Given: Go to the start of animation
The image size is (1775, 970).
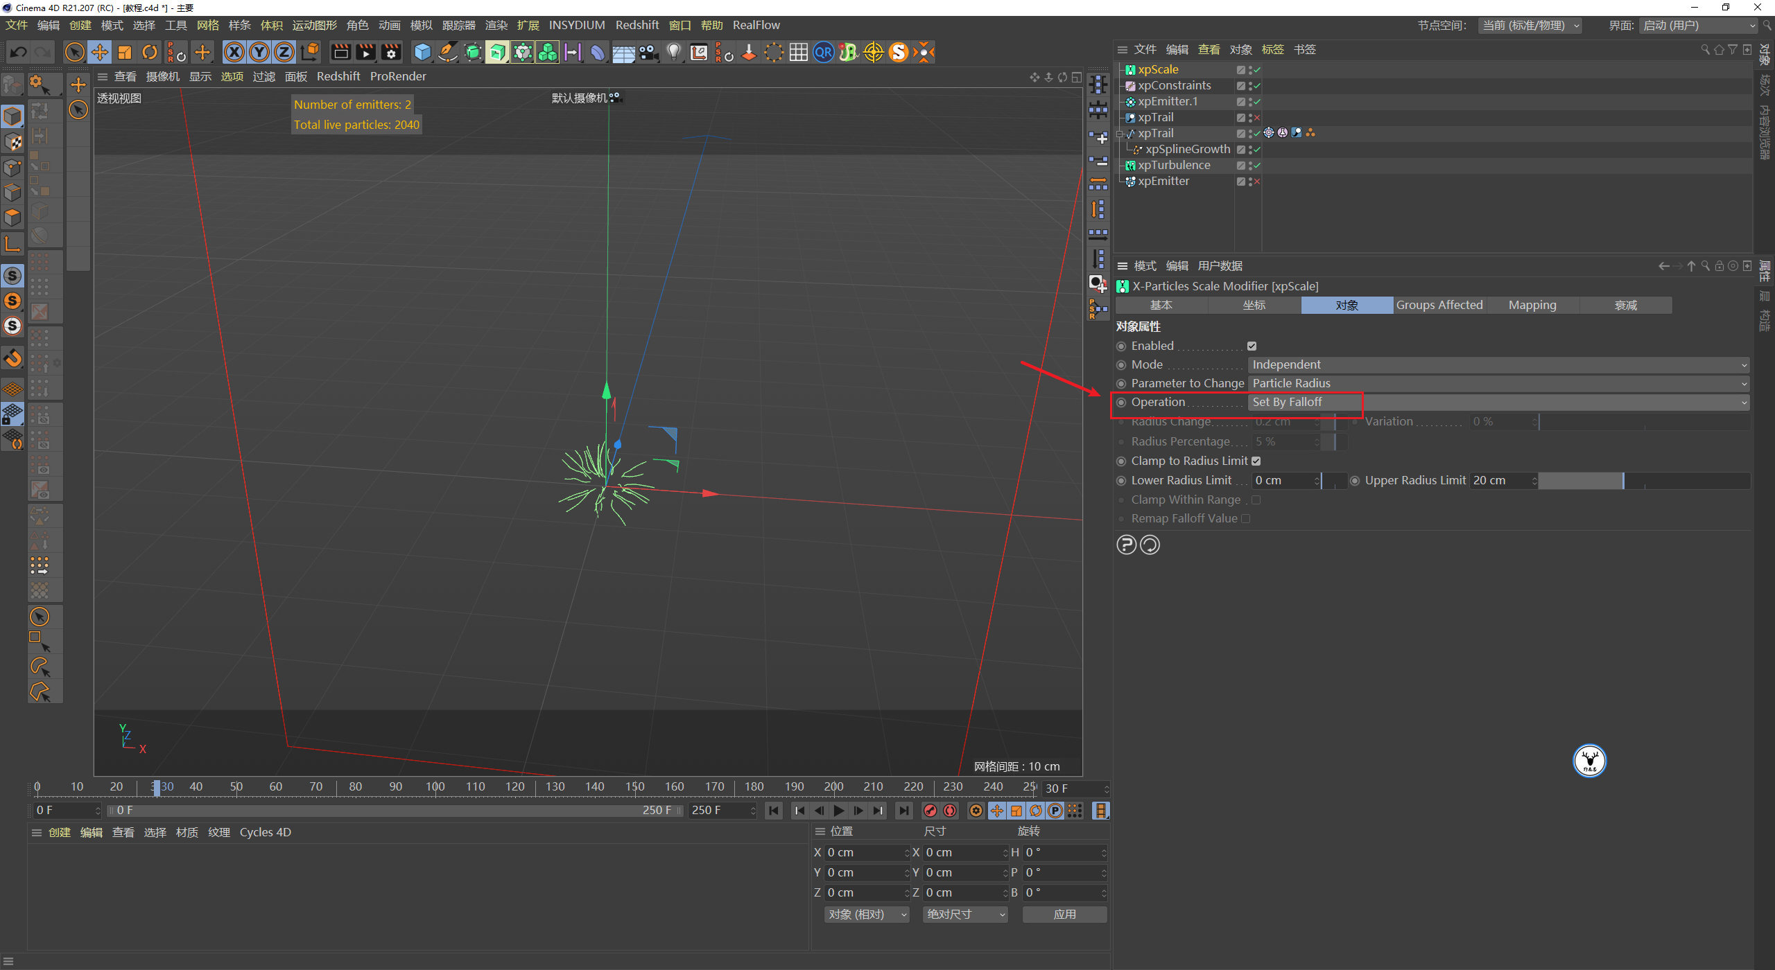Looking at the screenshot, I should 774,811.
